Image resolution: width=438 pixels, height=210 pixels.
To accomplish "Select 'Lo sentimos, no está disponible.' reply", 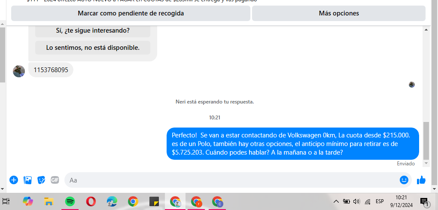I will [93, 48].
